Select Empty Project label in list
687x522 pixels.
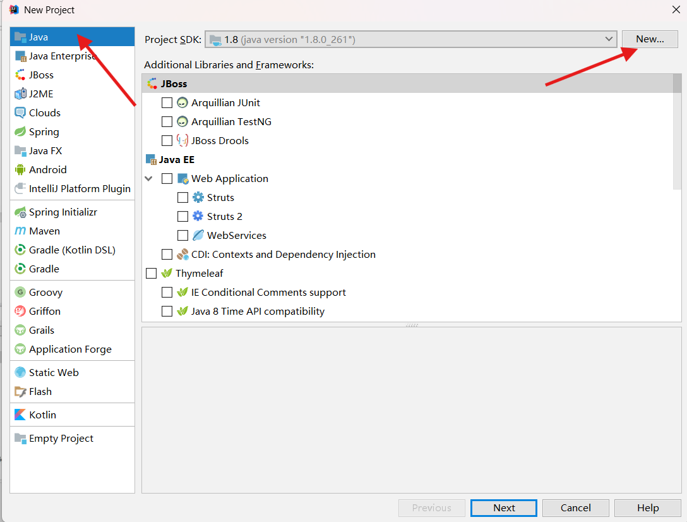tap(61, 438)
